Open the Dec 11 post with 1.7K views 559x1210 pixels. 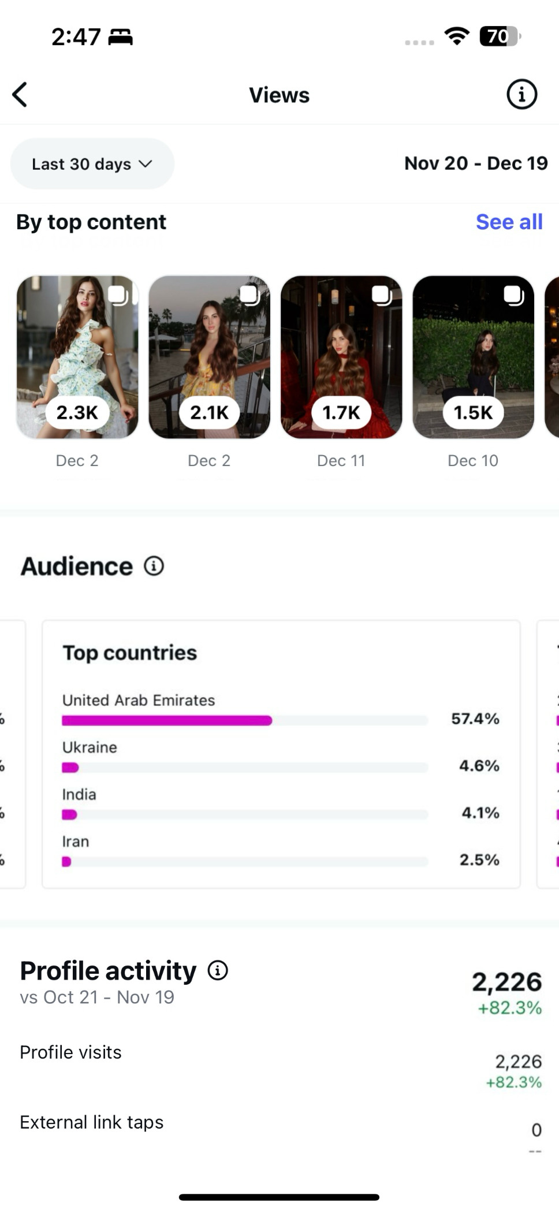tap(341, 357)
